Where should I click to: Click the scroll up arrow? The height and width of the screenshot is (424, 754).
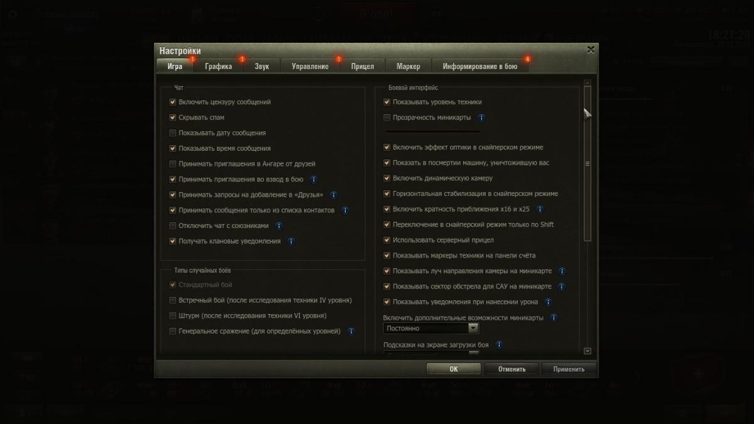587,82
